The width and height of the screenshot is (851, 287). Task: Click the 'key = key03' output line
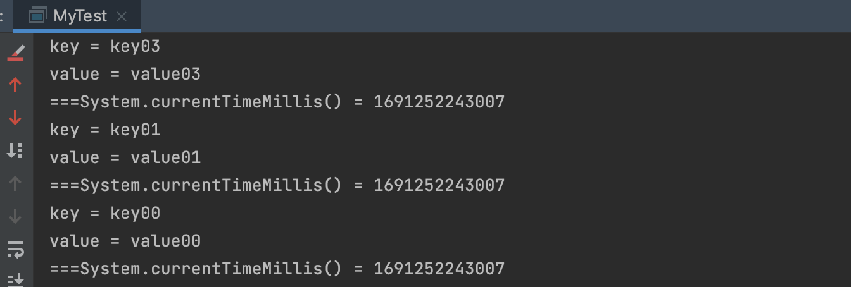tap(105, 46)
